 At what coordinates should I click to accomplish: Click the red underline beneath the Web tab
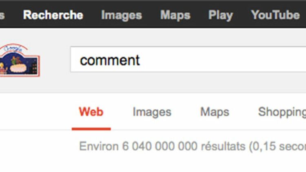pyautogui.click(x=91, y=129)
